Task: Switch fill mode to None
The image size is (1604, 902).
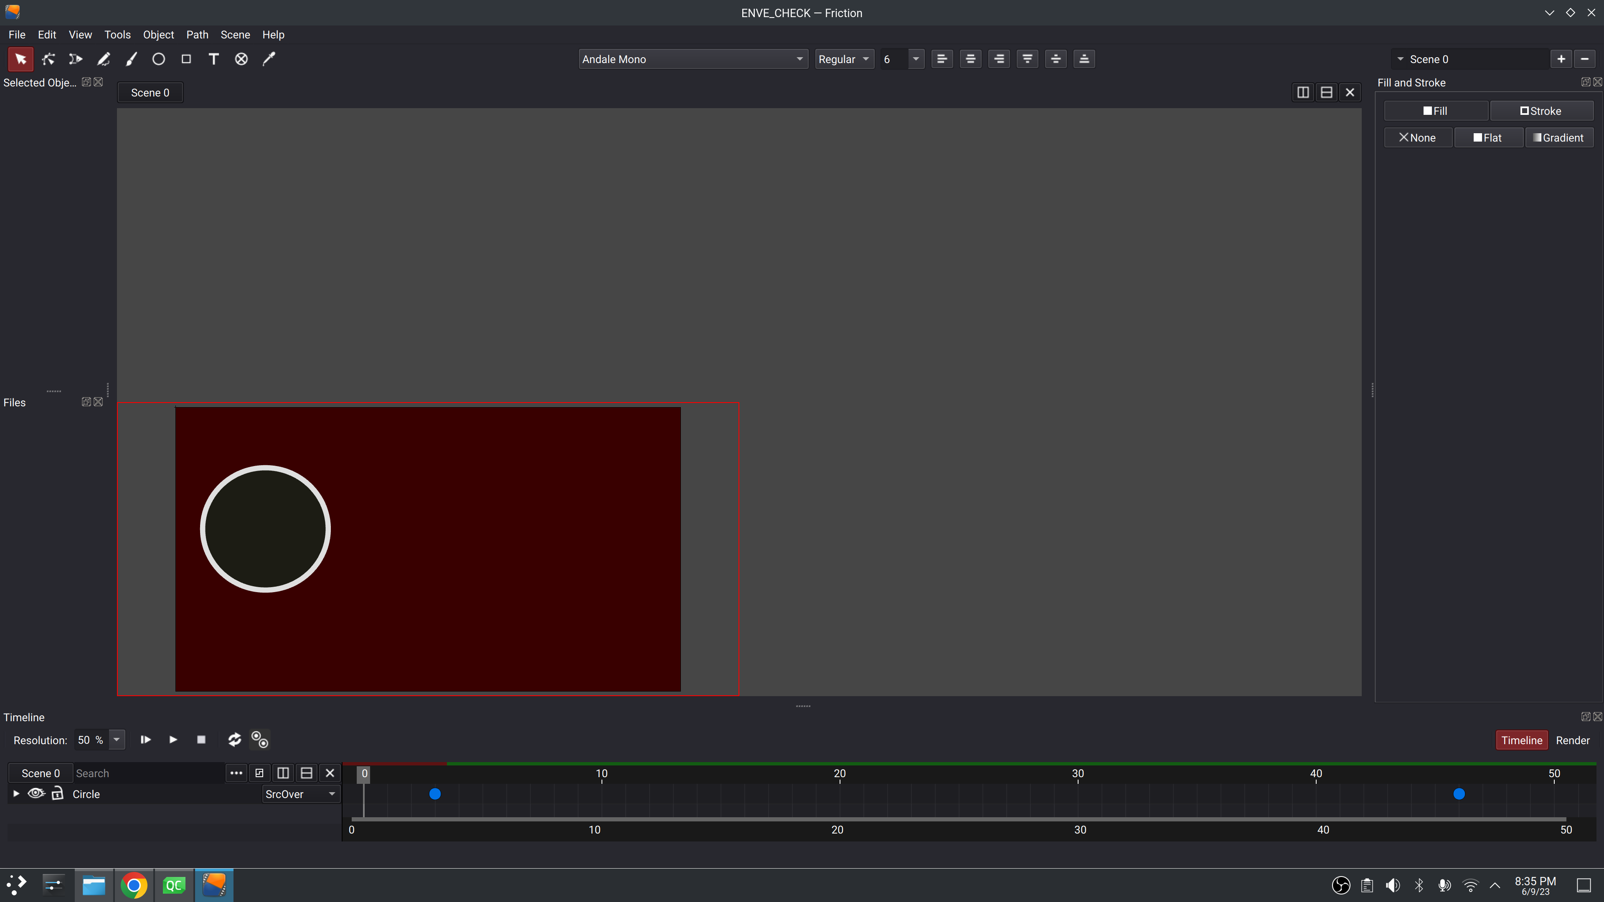Action: click(x=1418, y=137)
